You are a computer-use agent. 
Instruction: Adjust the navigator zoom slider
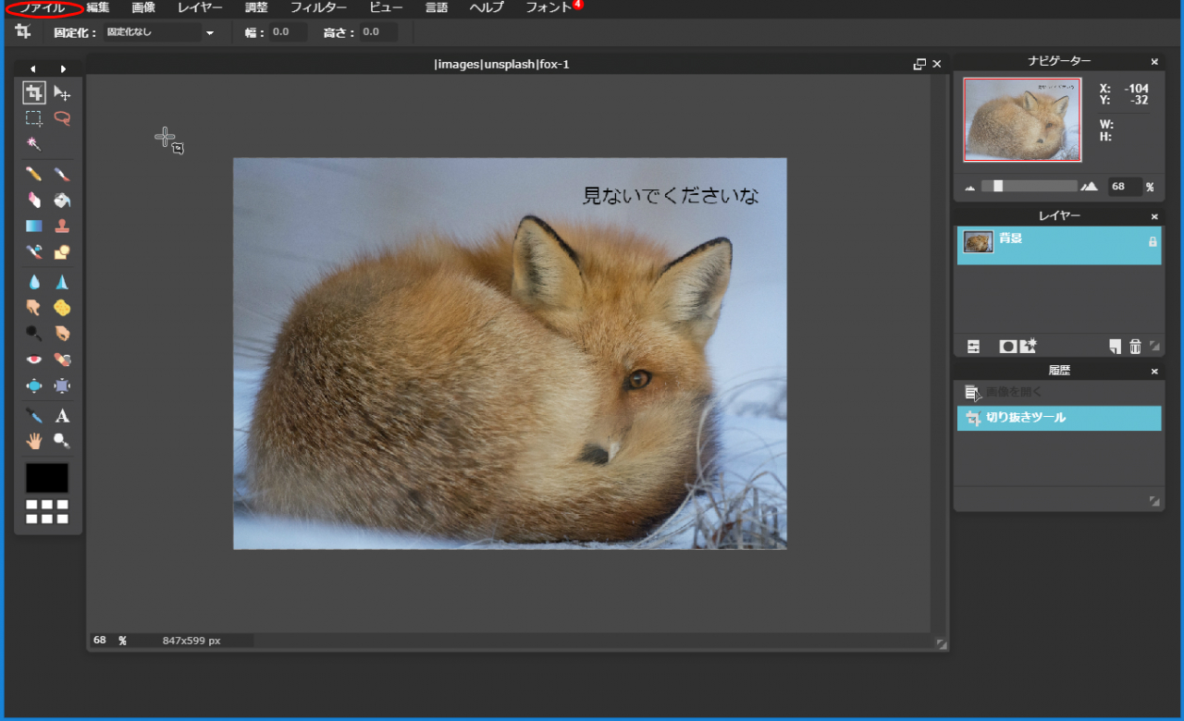tap(998, 186)
